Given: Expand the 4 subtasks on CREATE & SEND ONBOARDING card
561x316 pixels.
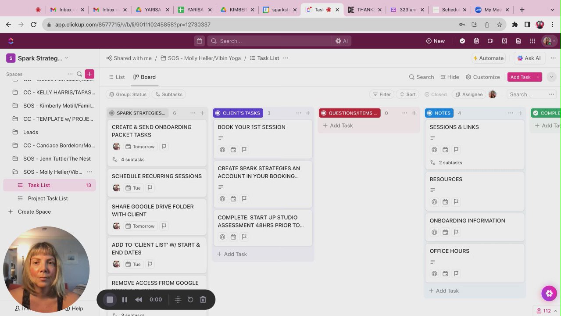Looking at the screenshot, I should 129,160.
